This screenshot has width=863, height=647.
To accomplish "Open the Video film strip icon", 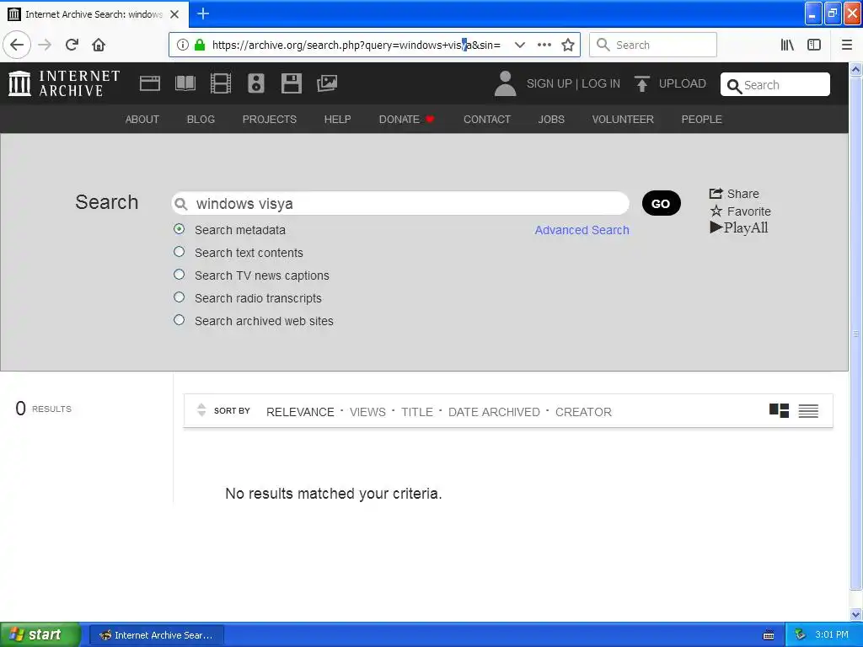I will 221,83.
